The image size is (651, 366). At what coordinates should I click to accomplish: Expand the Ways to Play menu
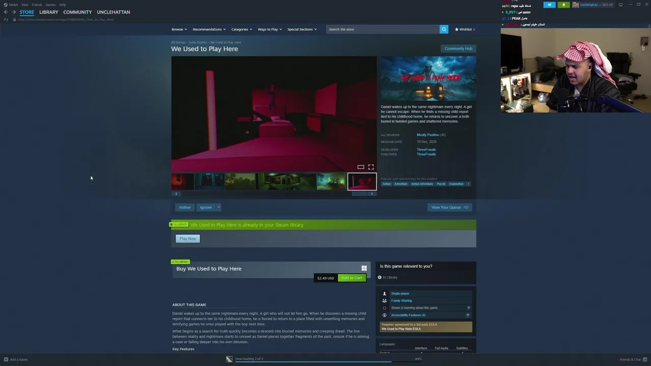click(270, 29)
